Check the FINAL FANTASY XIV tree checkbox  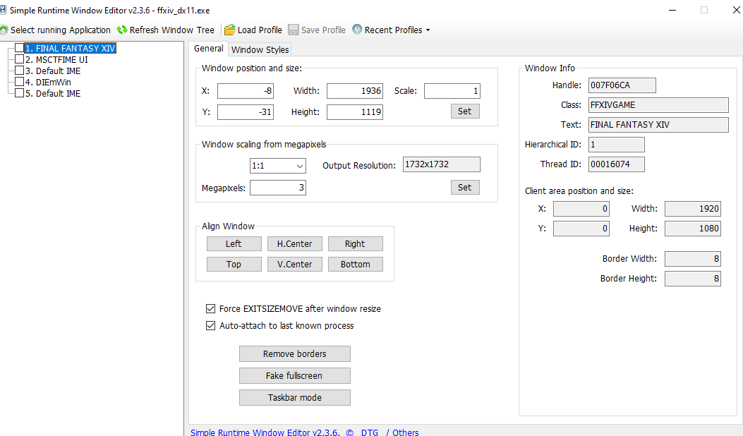(x=20, y=48)
